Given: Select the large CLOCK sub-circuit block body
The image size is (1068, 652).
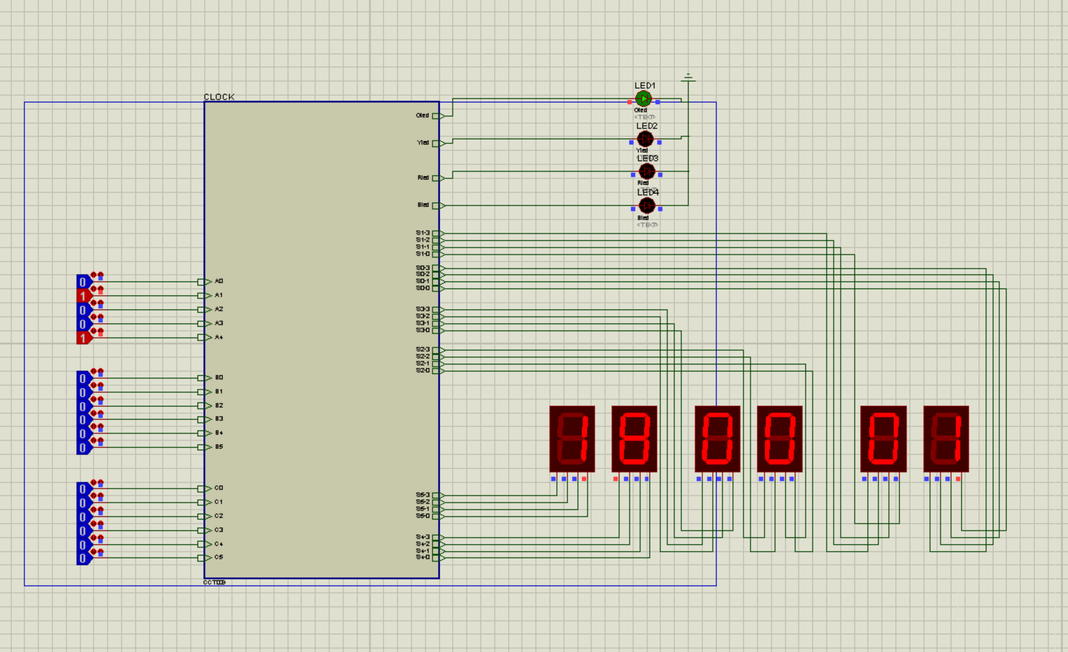Looking at the screenshot, I should click(321, 340).
